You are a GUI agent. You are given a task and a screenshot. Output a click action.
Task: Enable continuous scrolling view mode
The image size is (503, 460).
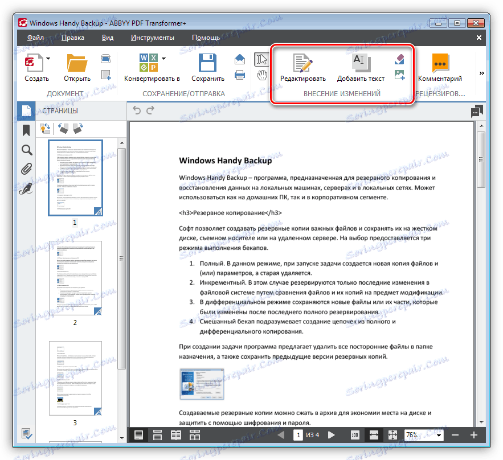(x=157, y=435)
